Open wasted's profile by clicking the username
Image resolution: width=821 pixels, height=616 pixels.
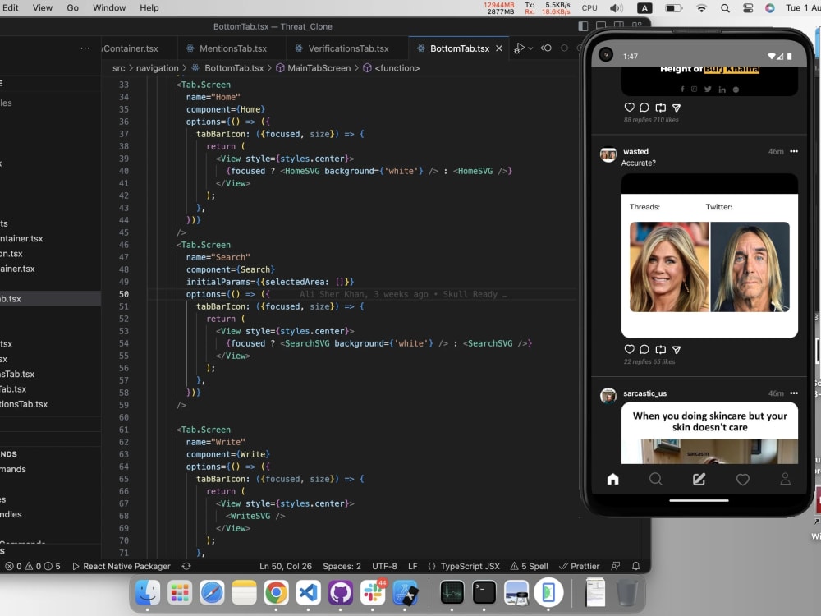[635, 151]
